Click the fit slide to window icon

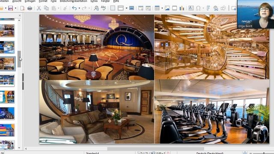245,153
